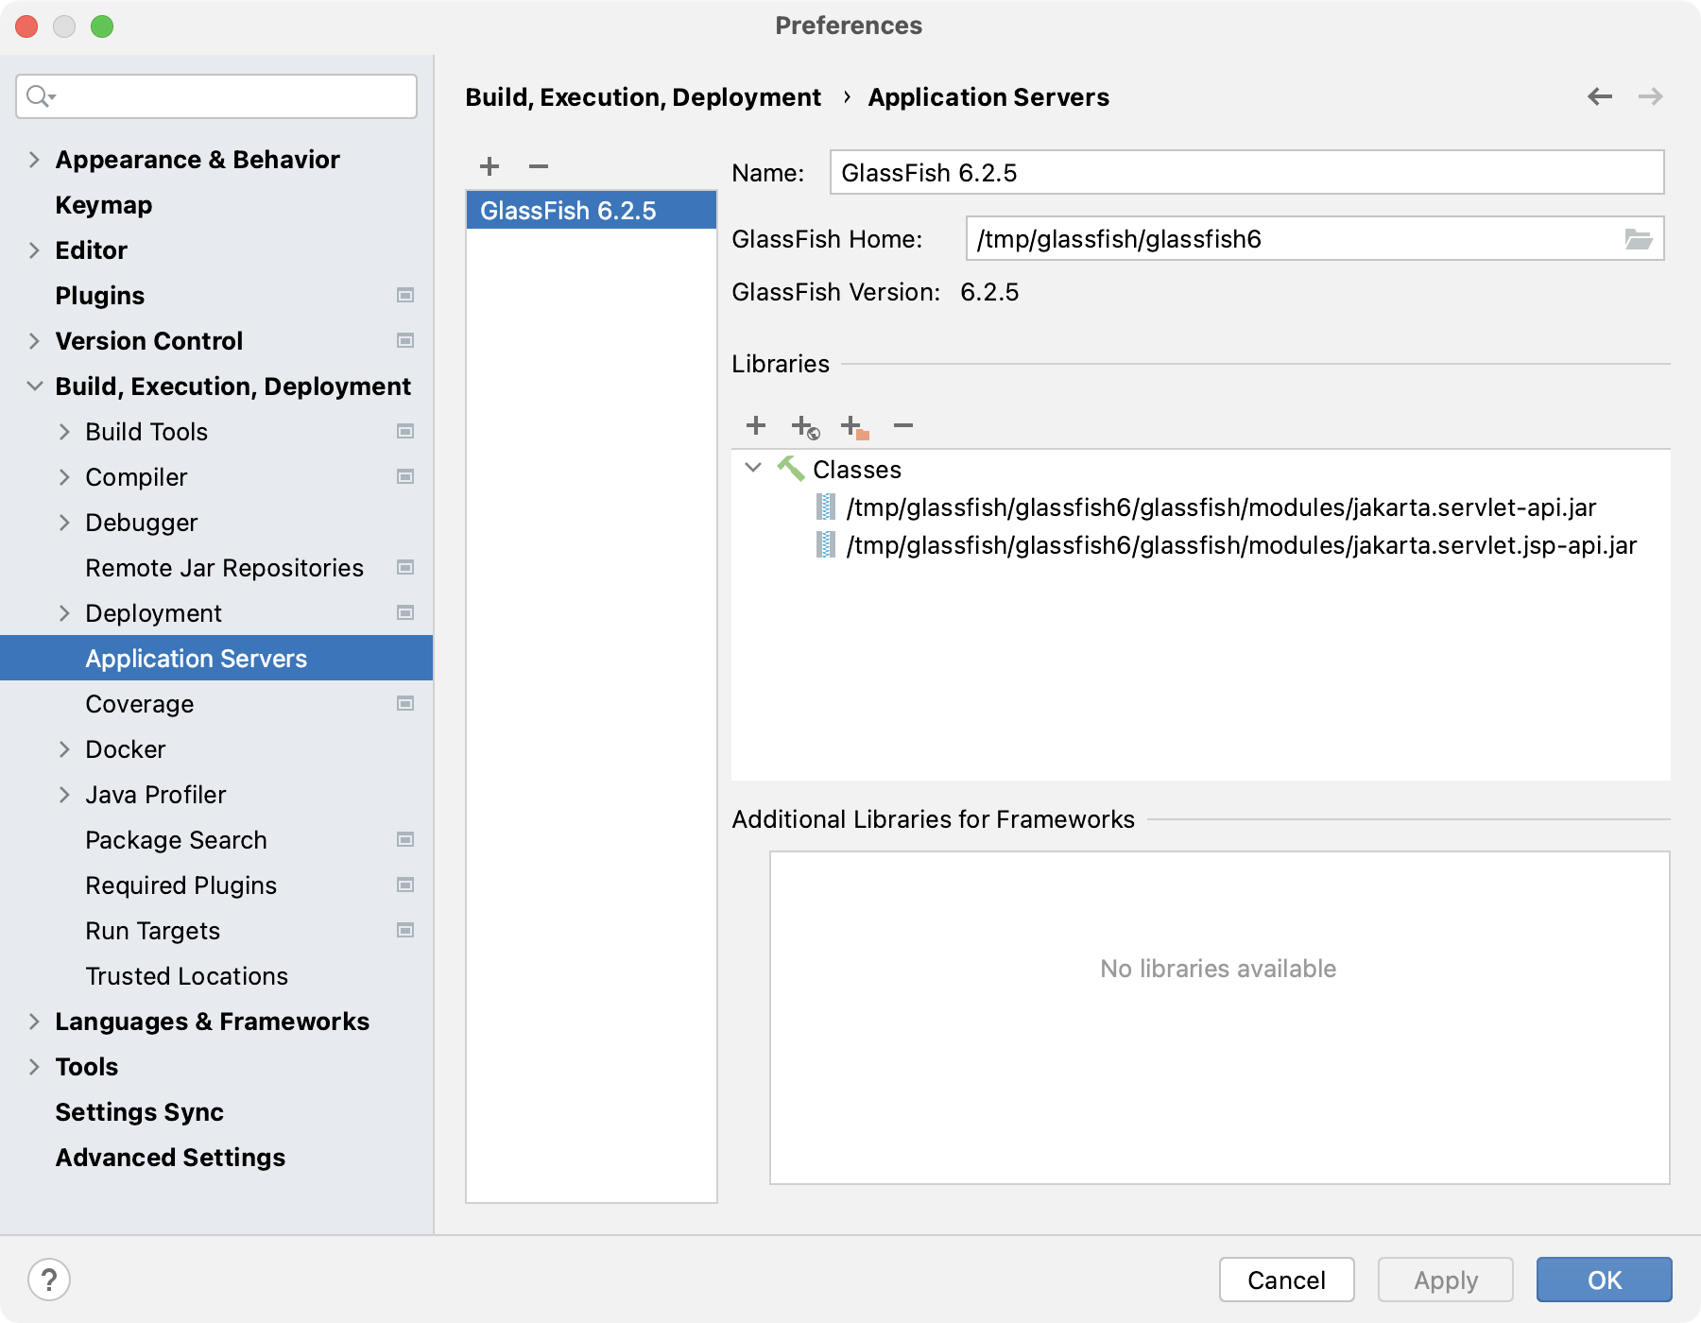1701x1323 pixels.
Task: Click project-level marker next to Plugins
Action: [x=405, y=296]
